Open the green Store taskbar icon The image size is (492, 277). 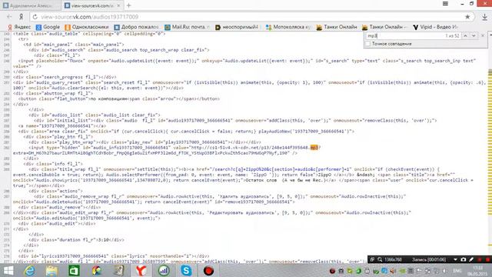tap(74, 270)
